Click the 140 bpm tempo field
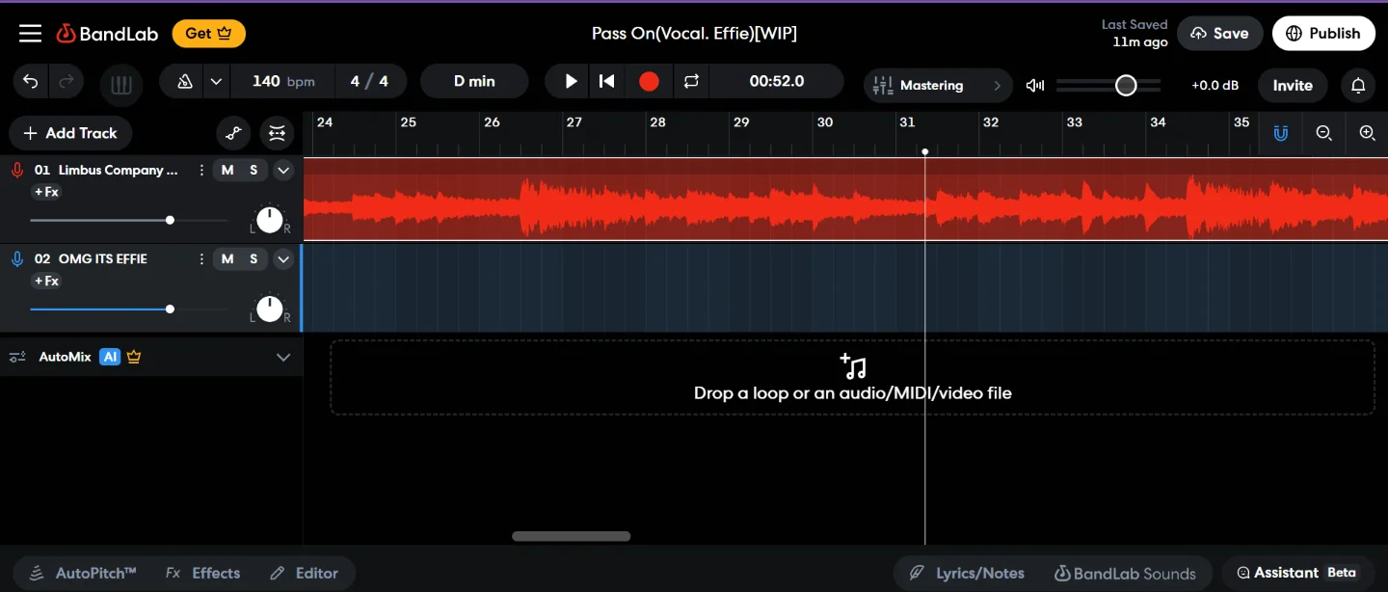This screenshot has height=592, width=1388. point(283,81)
